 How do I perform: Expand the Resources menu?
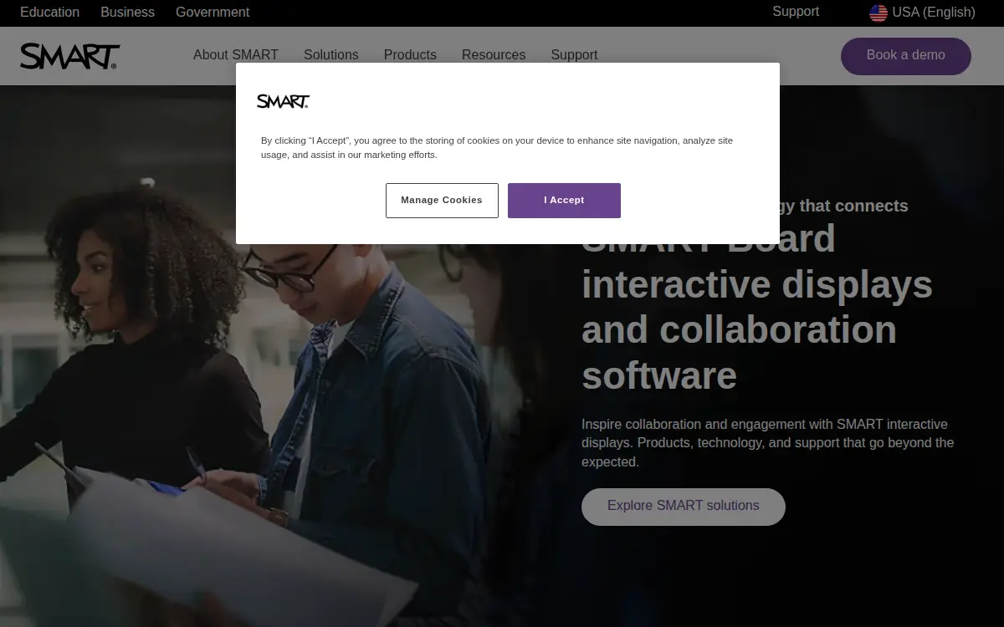coord(494,54)
